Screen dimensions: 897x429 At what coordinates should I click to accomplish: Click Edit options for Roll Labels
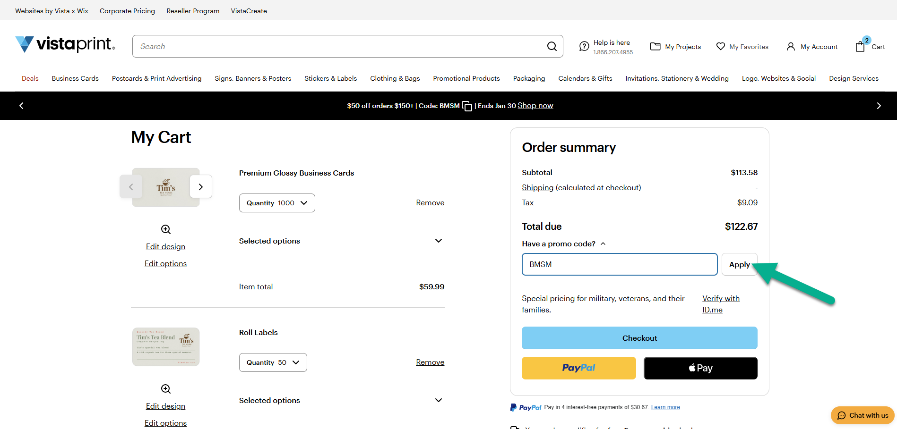point(165,423)
